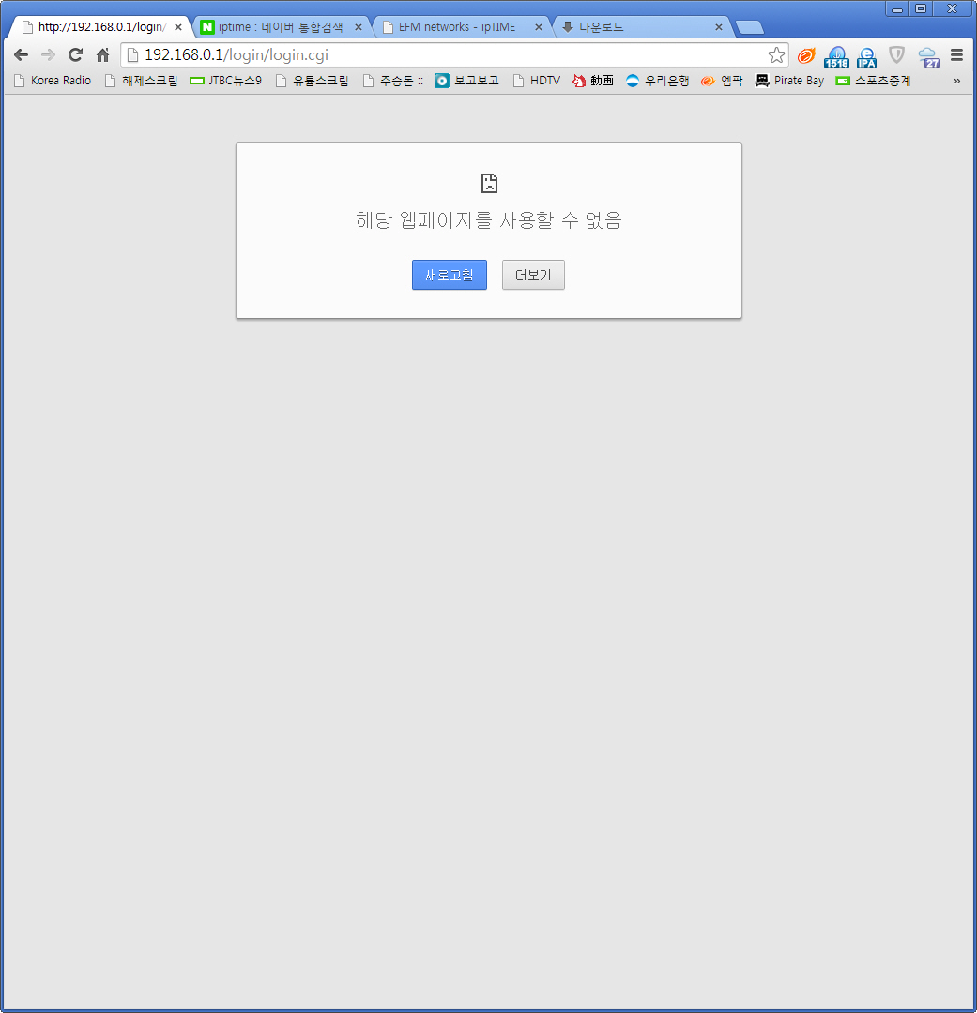The image size is (977, 1013).
Task: Open the 1518 extension icon
Action: coord(836,57)
